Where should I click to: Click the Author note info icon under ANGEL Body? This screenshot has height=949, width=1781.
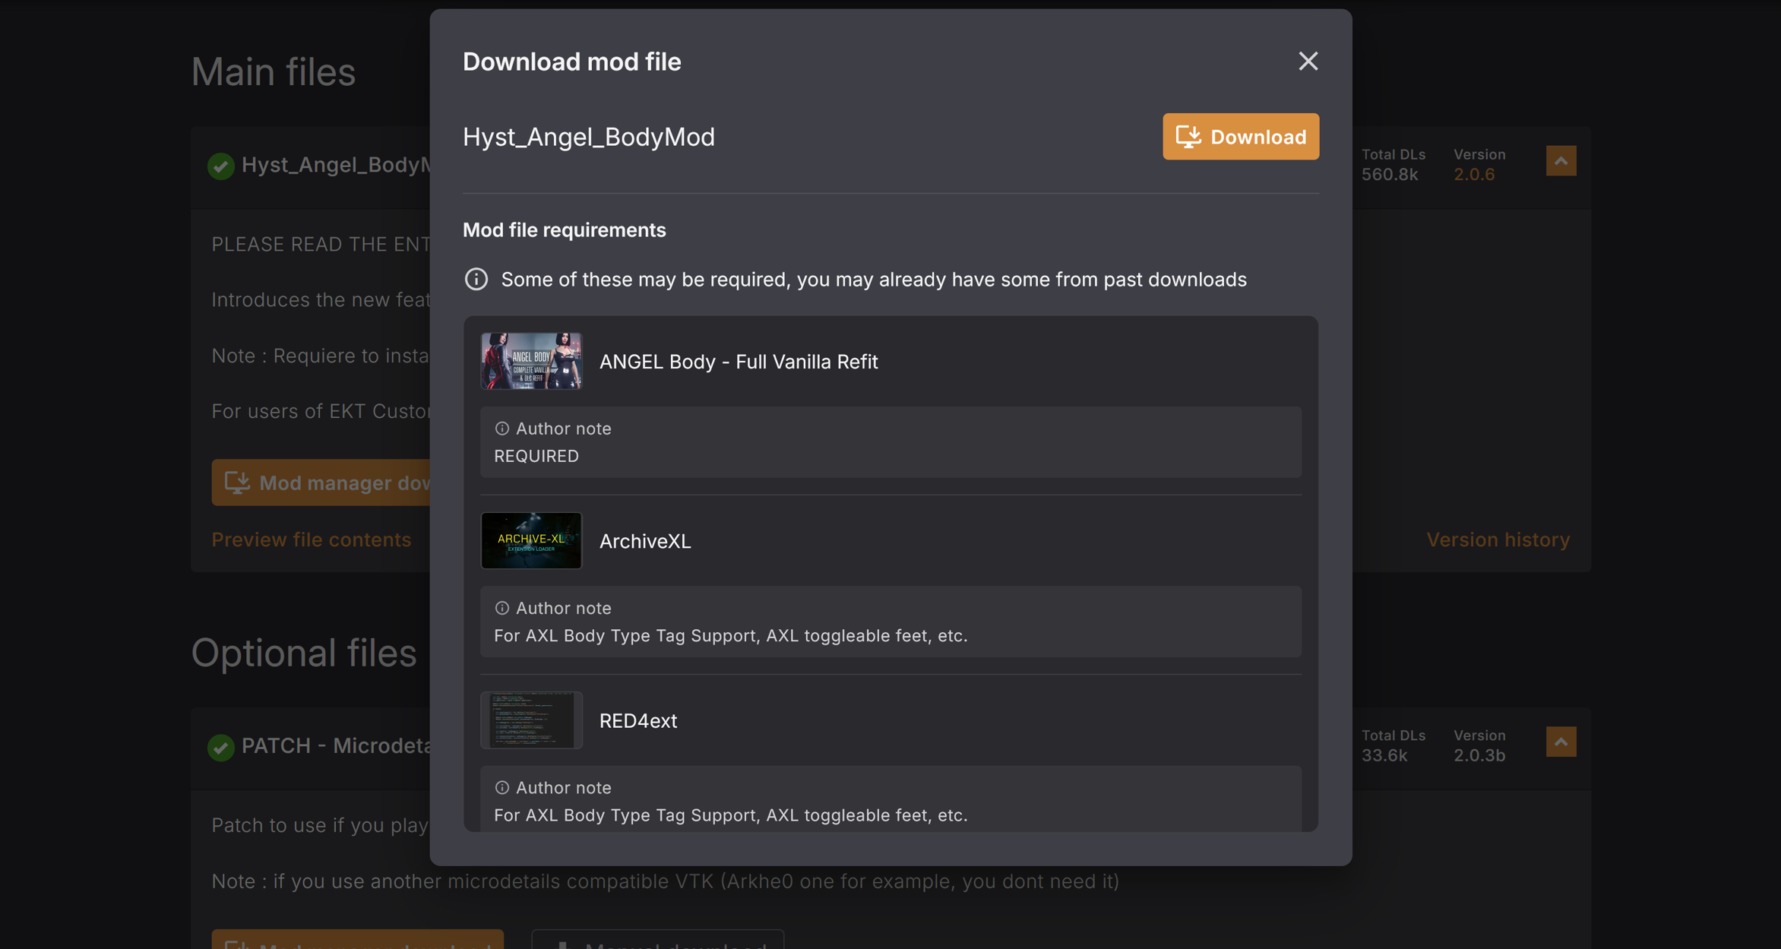[x=501, y=429]
